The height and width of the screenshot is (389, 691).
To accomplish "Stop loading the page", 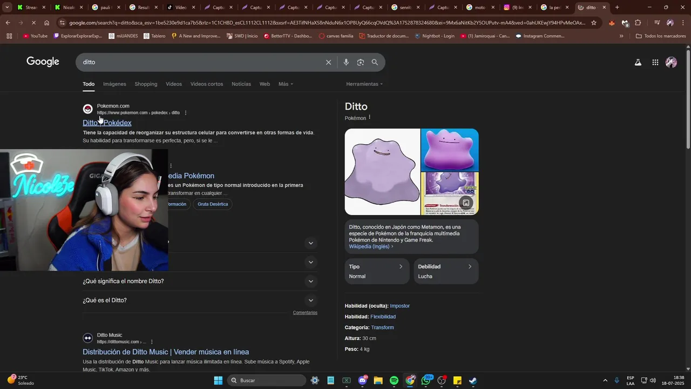I will pos(33,23).
